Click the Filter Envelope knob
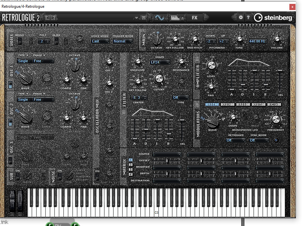The width and height of the screenshot is (302, 226). click(138, 62)
